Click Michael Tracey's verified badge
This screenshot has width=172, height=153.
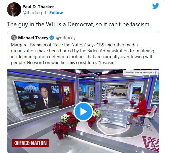click(52, 38)
